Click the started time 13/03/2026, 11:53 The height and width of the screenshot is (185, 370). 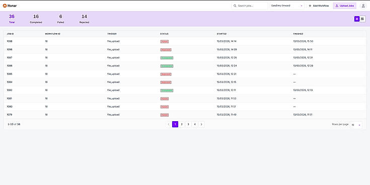(227, 99)
